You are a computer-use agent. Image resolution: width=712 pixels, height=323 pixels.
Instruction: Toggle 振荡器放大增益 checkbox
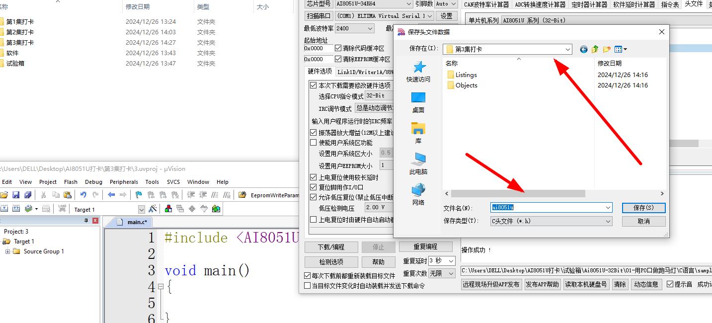click(x=314, y=133)
